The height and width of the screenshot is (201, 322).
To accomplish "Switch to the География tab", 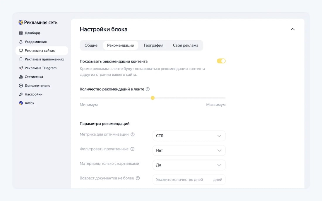I will pos(153,45).
